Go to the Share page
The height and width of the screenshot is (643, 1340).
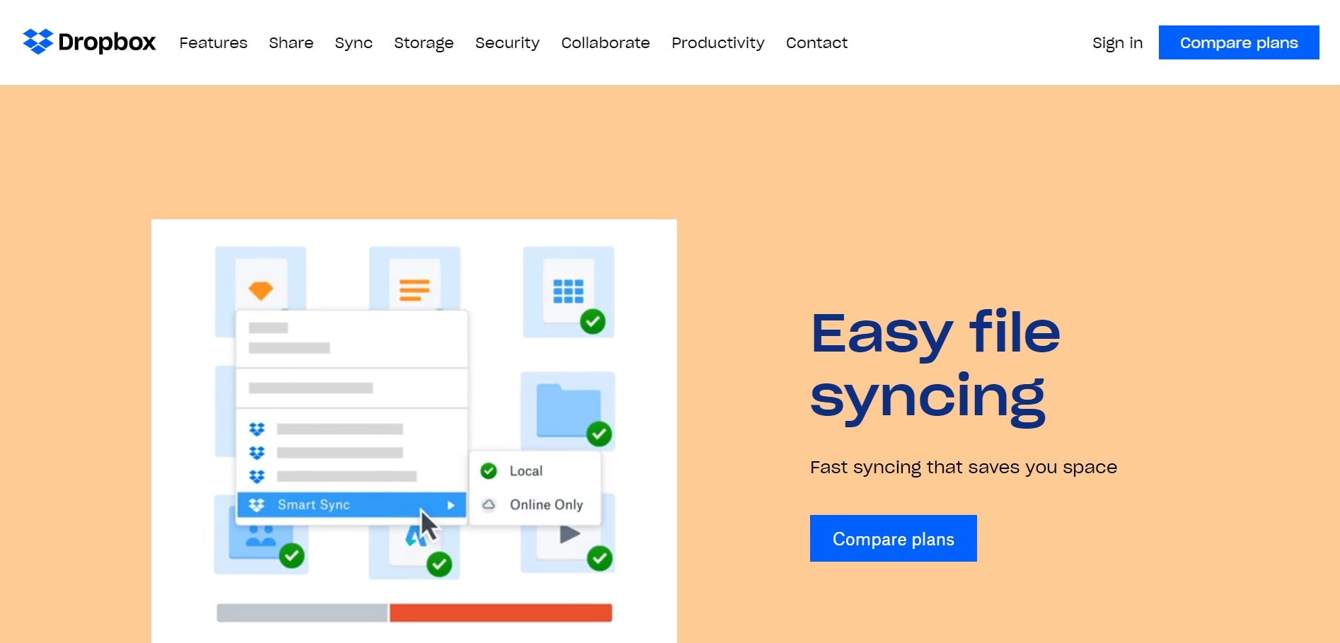tap(291, 42)
